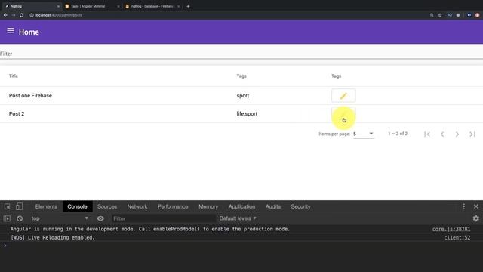The image size is (483, 272).
Task: Open the Network DevTools tab
Action: click(137, 206)
